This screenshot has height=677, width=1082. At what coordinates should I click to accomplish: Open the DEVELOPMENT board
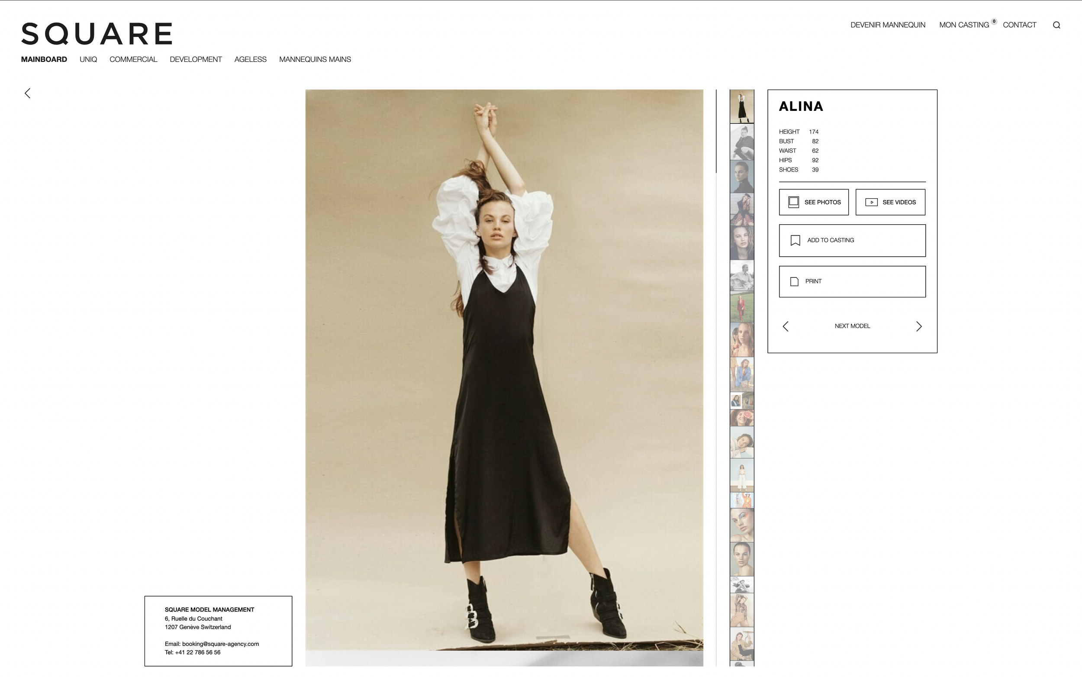coord(196,60)
